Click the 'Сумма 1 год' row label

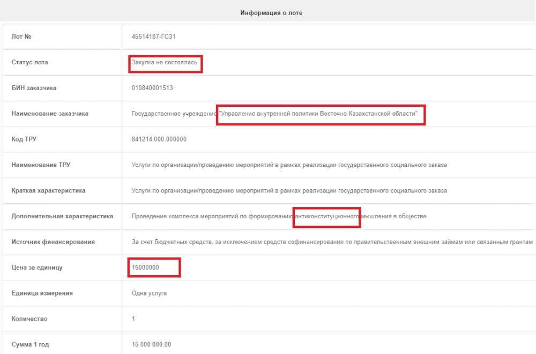click(x=30, y=344)
